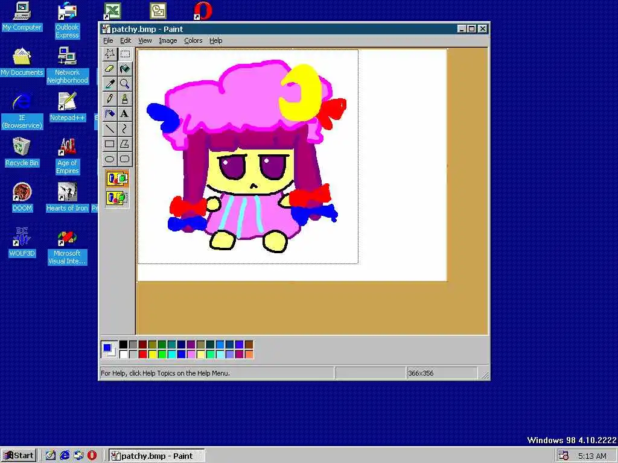
Task: Select the Hearts of Iron desktop icon
Action: click(67, 198)
